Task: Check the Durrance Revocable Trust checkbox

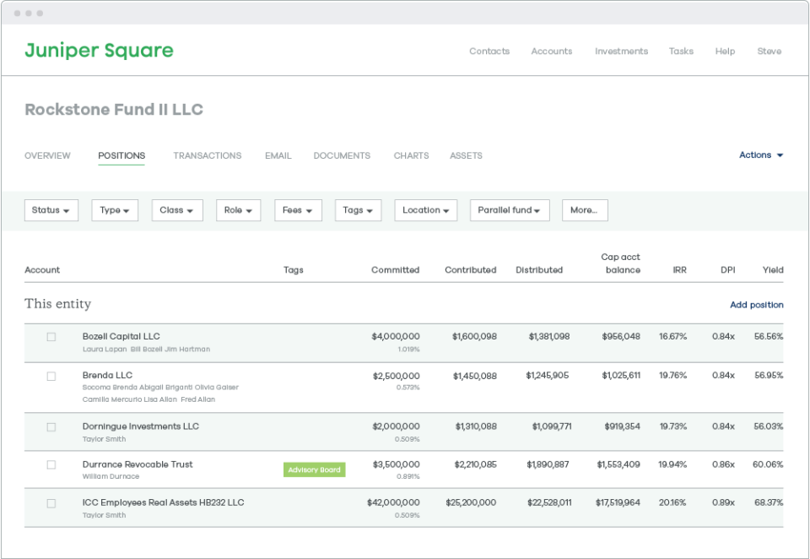Action: [x=51, y=465]
